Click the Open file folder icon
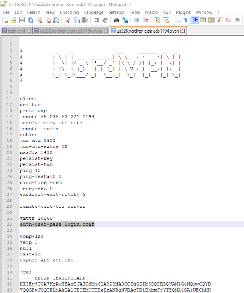The height and width of the screenshot is (293, 244). pyautogui.click(x=13, y=20)
